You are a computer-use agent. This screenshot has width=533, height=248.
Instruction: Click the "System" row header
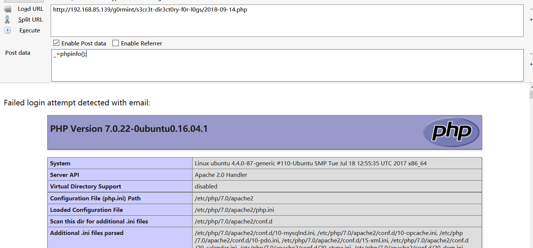click(x=120, y=163)
